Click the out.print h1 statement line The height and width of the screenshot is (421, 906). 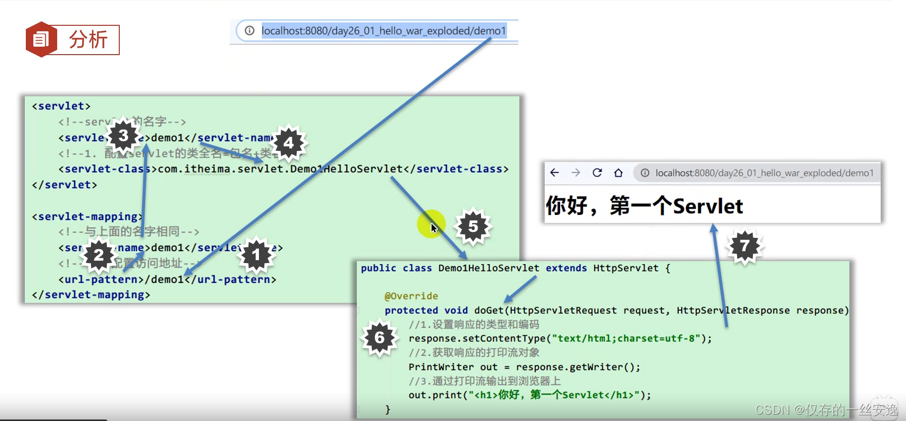coord(530,395)
